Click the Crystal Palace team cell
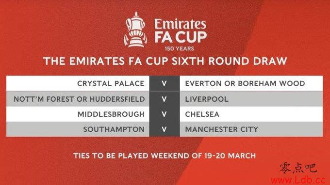330x185 pixels. pyautogui.click(x=78, y=83)
